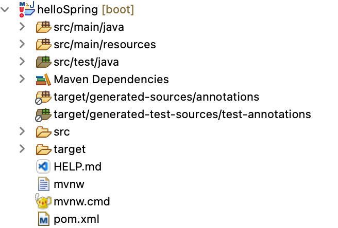
Task: Click the src/main/java package folder icon
Action: (43, 27)
